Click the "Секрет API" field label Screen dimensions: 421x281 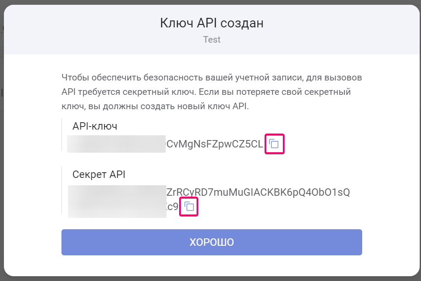coord(98,174)
